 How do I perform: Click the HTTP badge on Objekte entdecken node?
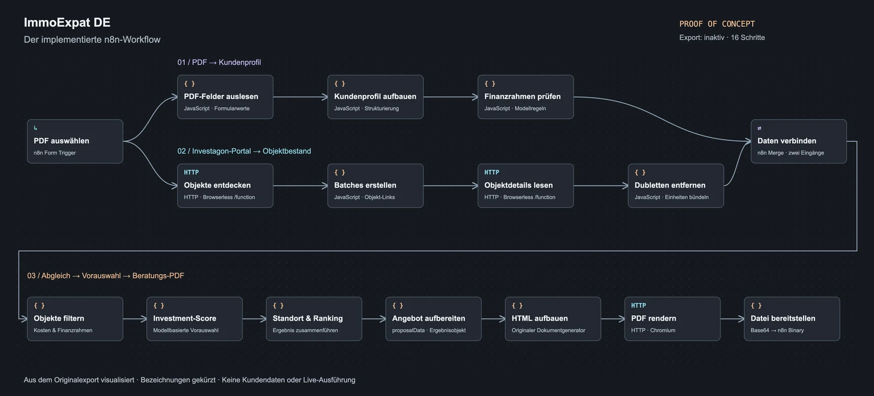[191, 173]
